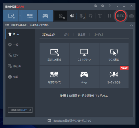This screenshot has width=139, height=128.
Task: Select the game recording mode in the toolbar
Action: 45,16
